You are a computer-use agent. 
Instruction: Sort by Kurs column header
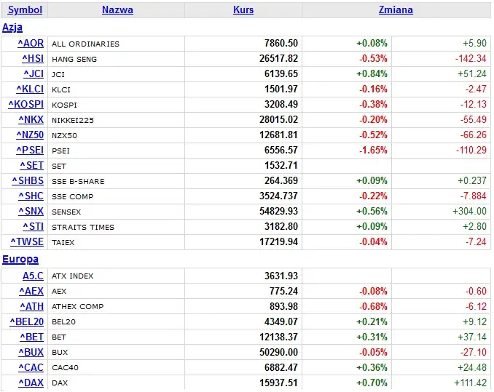(x=243, y=9)
